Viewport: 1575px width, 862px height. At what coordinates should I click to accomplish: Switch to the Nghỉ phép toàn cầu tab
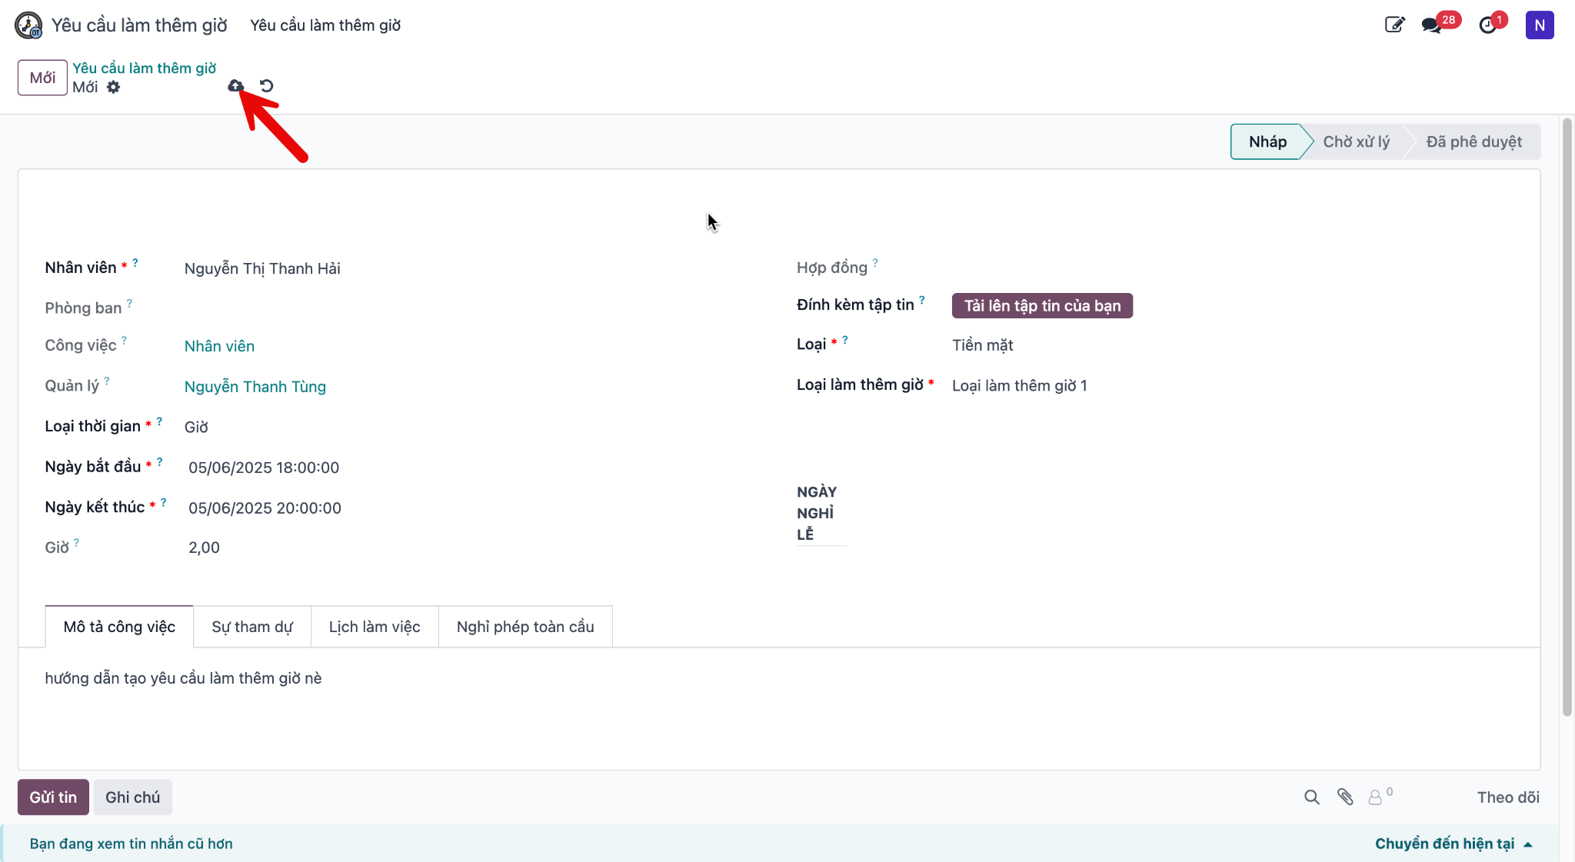pos(525,627)
